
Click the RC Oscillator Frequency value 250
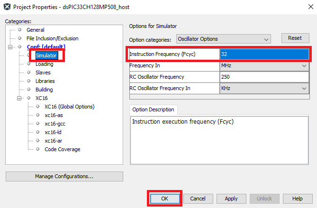264,77
